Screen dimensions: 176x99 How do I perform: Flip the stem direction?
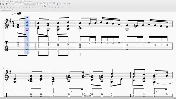[62, 7]
